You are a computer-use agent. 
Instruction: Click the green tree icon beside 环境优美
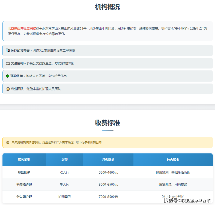(x=8, y=76)
